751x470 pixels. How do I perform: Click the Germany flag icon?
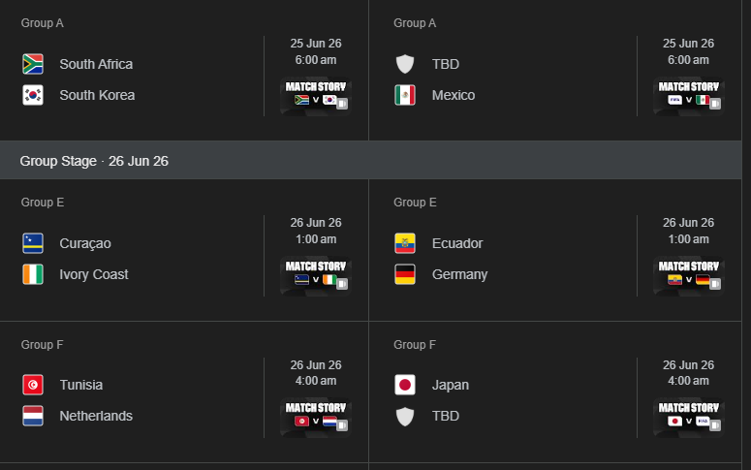click(405, 274)
